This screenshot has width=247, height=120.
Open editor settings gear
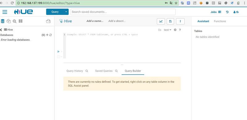175,30
